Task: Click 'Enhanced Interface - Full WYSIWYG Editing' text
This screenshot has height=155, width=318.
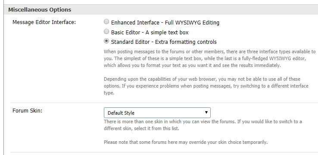Action: [165, 23]
